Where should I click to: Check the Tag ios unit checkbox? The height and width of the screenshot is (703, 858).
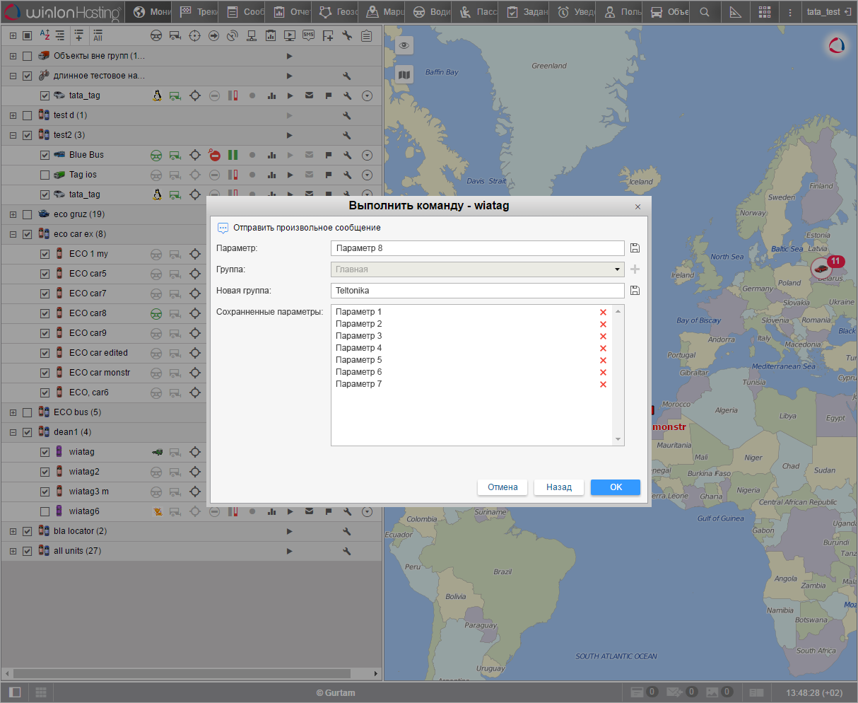[45, 175]
